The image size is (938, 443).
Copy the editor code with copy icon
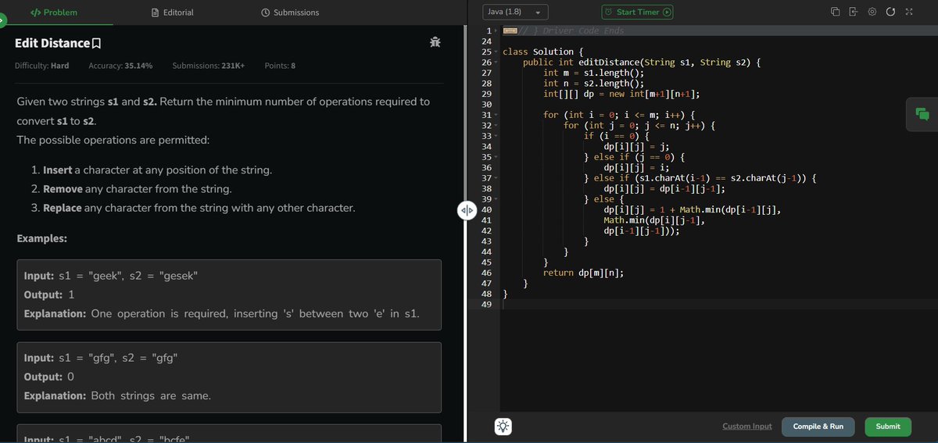coord(835,13)
